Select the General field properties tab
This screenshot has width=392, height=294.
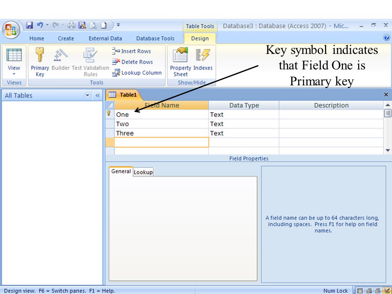(x=121, y=171)
